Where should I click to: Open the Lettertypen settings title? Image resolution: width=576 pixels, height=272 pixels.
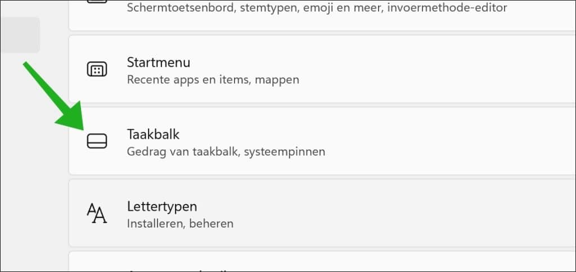(x=162, y=207)
